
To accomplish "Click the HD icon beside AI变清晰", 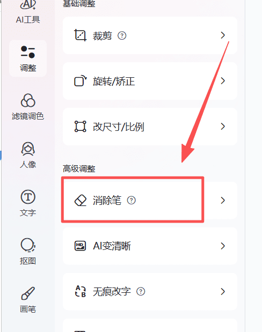I will point(80,246).
